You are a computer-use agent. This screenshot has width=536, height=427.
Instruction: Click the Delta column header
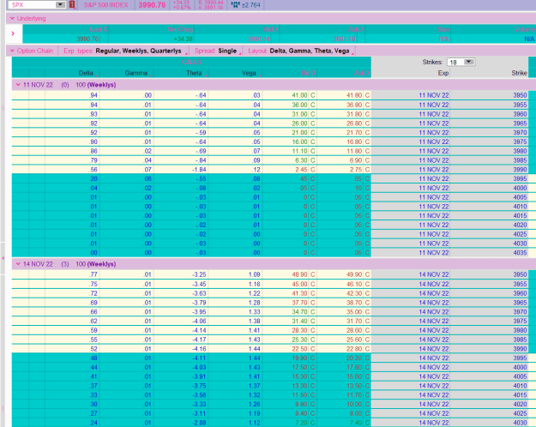click(86, 73)
